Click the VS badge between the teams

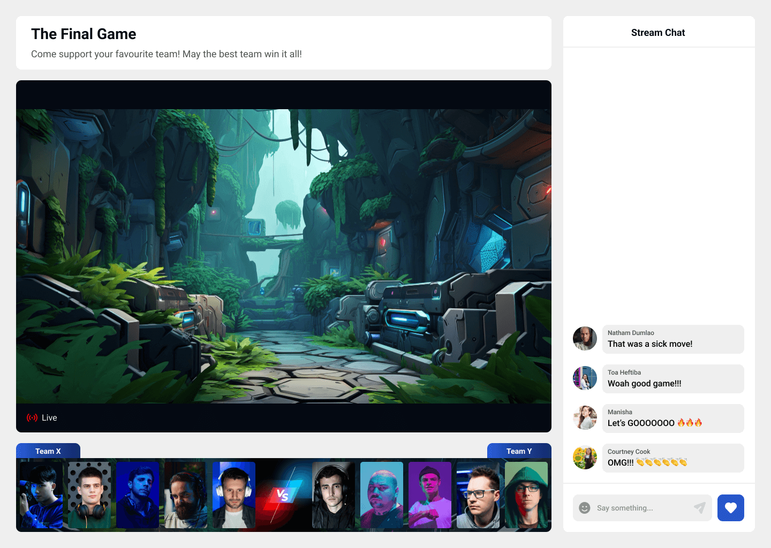click(x=282, y=495)
